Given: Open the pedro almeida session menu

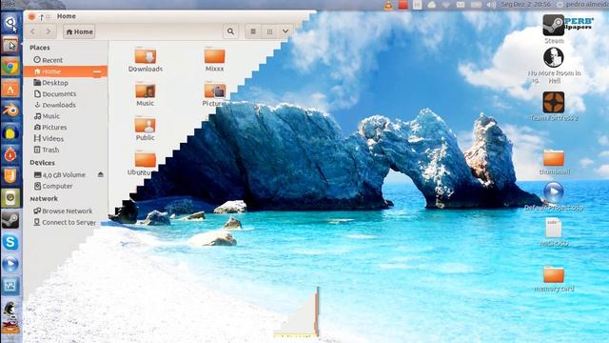Looking at the screenshot, I should tap(582, 5).
